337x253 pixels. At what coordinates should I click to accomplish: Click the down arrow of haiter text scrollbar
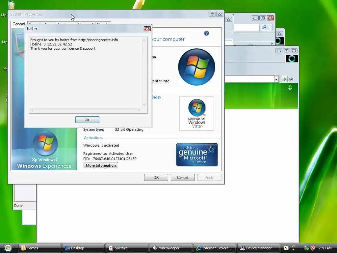144,105
